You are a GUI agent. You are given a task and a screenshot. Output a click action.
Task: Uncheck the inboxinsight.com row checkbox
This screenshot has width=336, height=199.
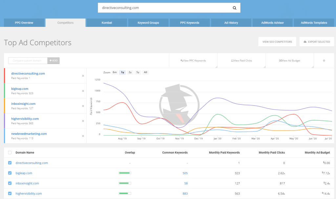pos(10,183)
